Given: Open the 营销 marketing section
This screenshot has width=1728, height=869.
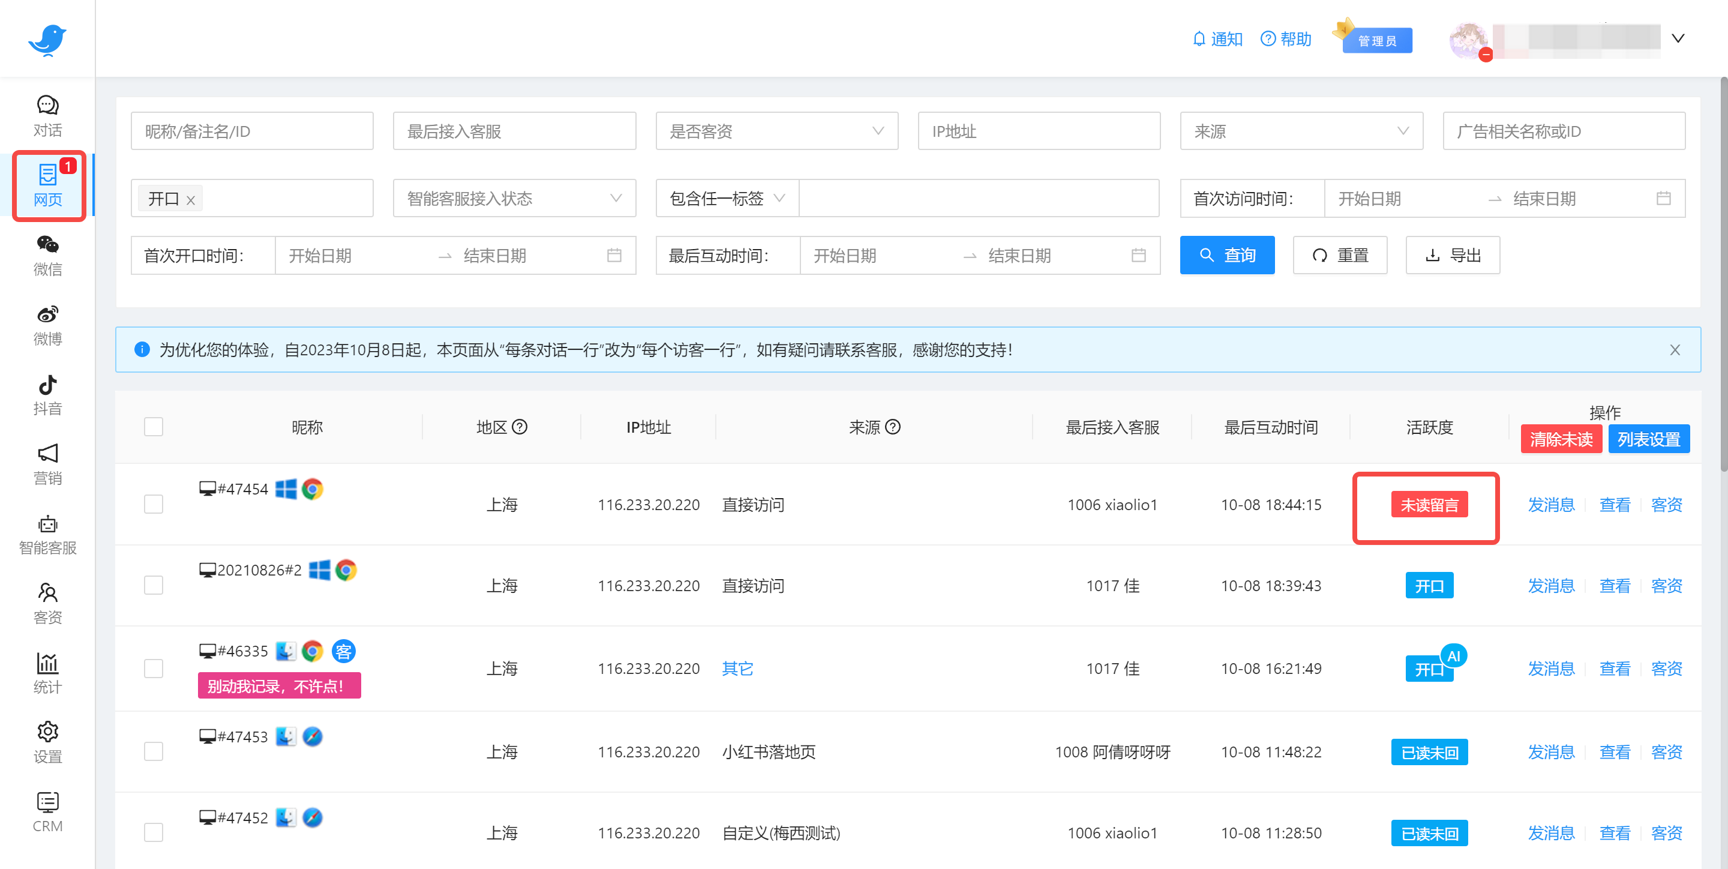Looking at the screenshot, I should 47,464.
